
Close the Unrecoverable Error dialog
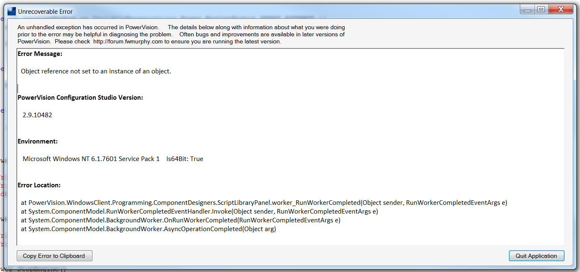560,9
